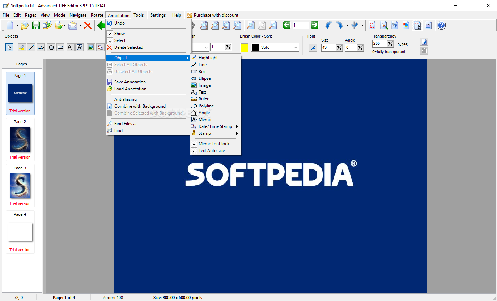Click combine icon right of Transparency panel
497x301 pixels.
click(424, 42)
